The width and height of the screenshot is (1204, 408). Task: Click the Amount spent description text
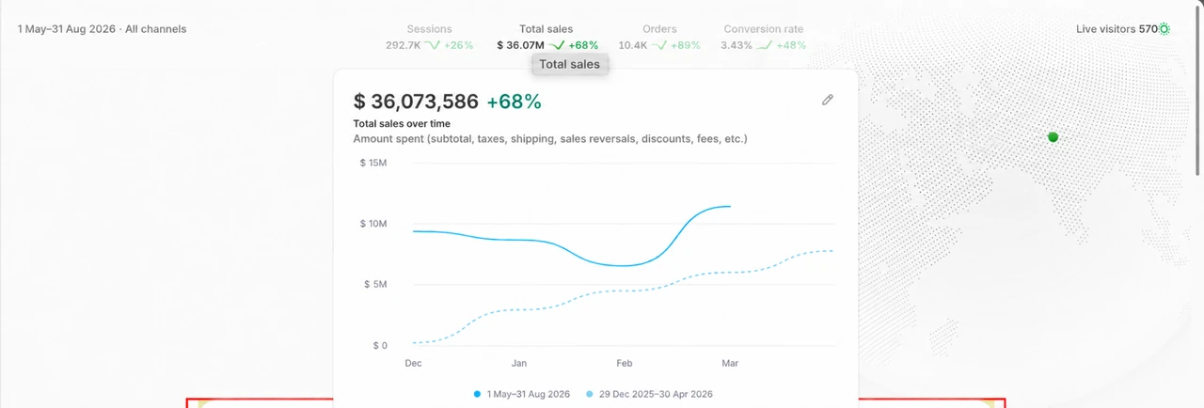click(x=550, y=139)
